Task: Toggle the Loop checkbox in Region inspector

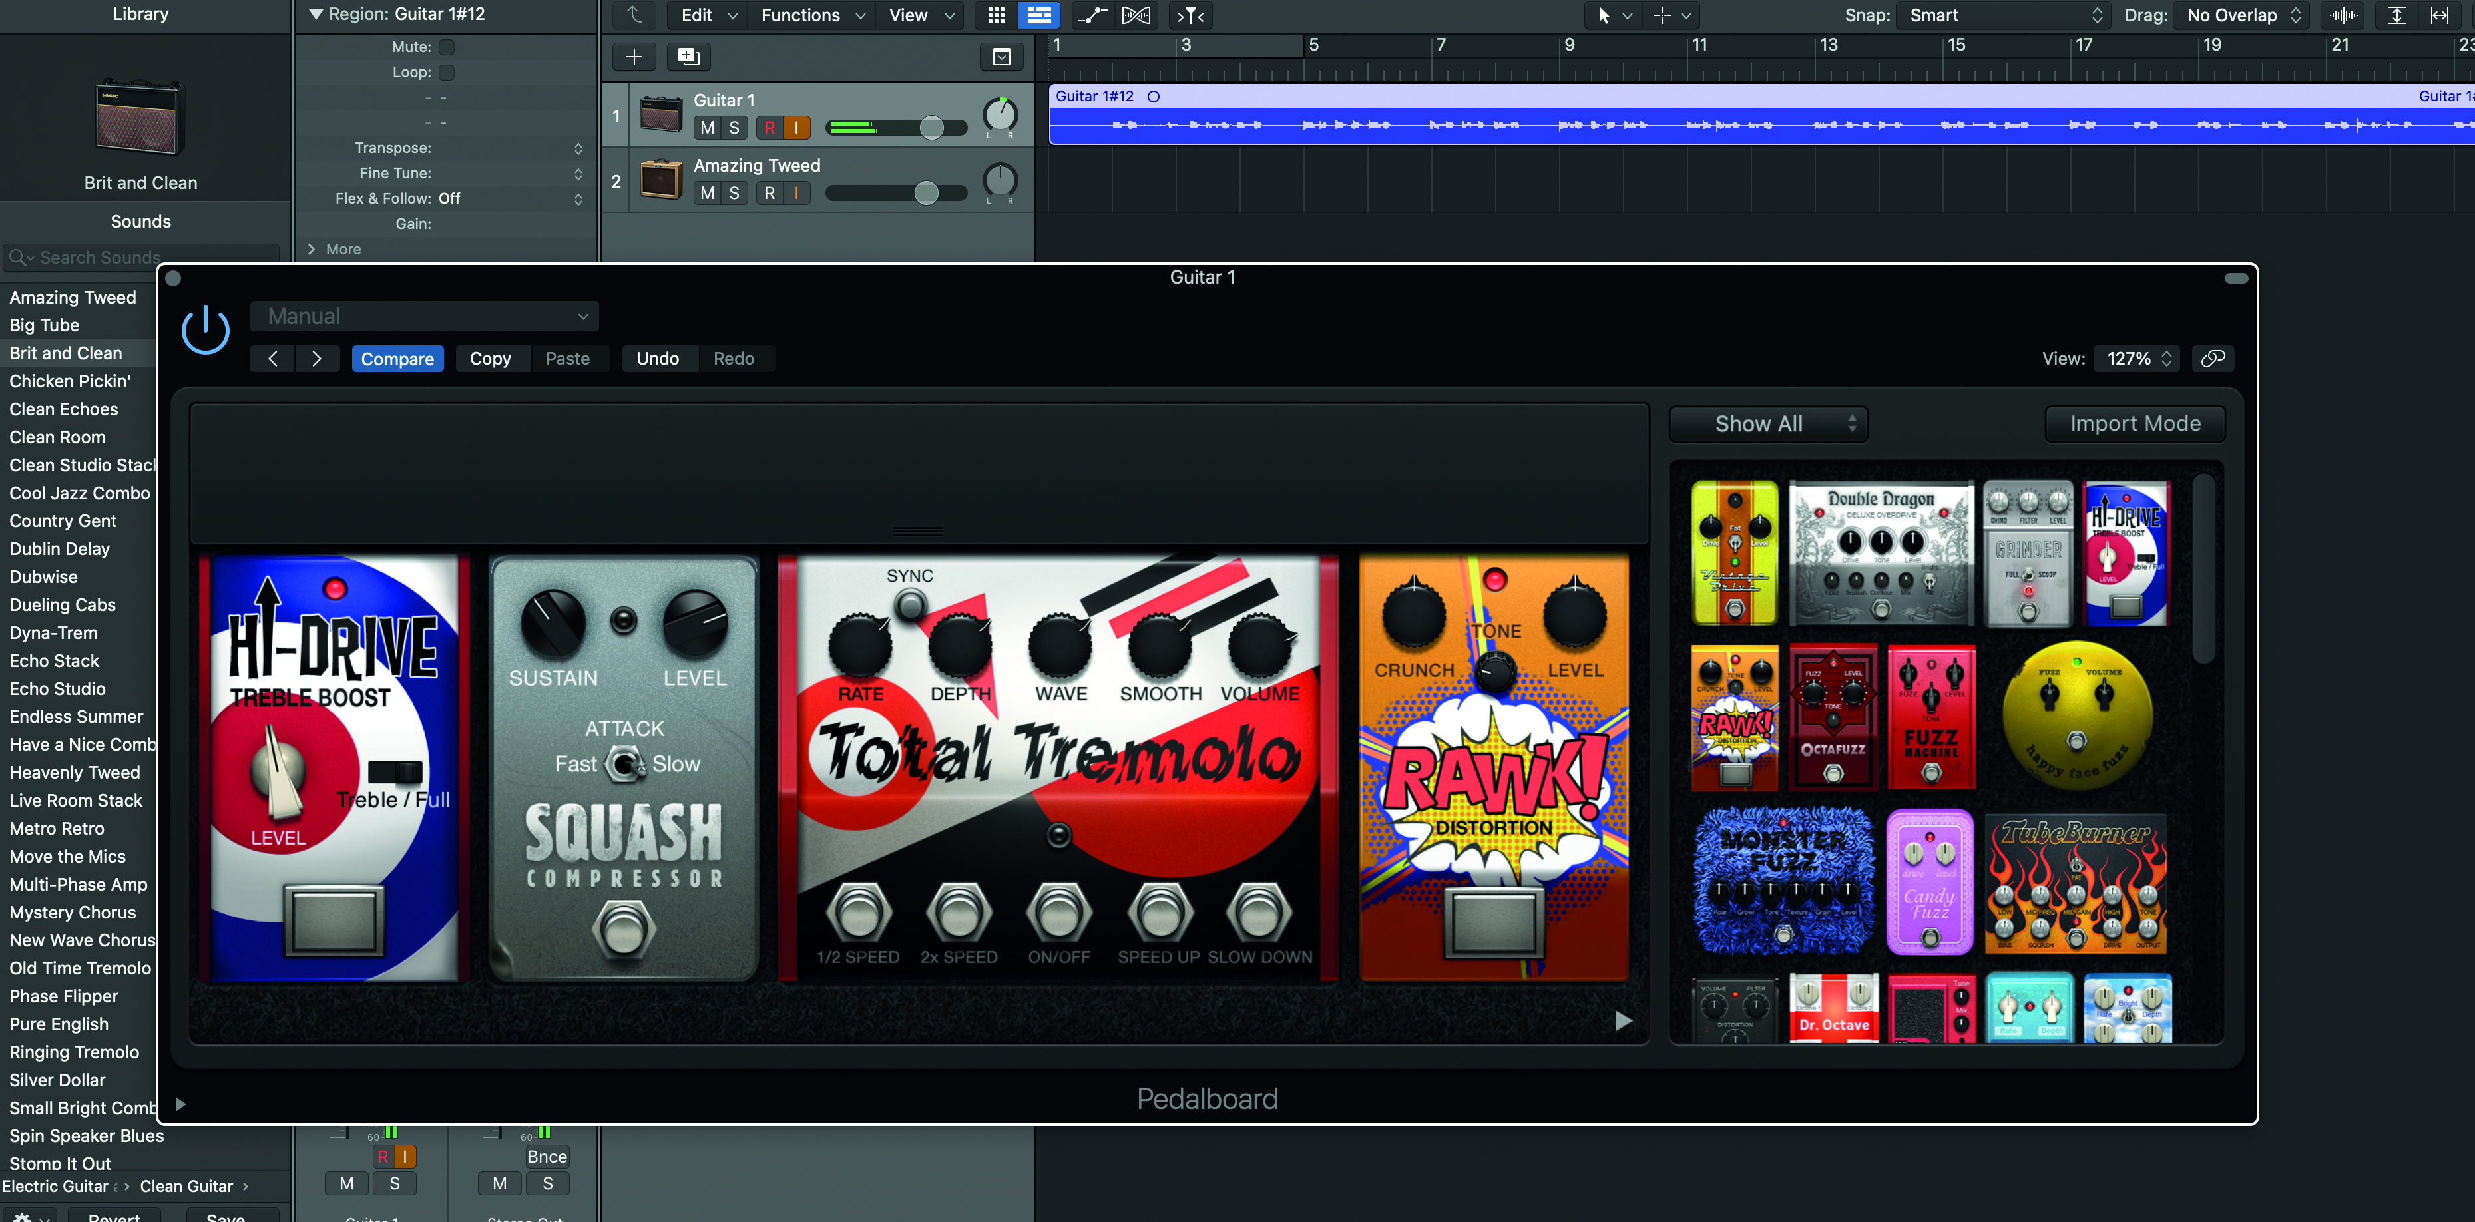Action: click(447, 72)
